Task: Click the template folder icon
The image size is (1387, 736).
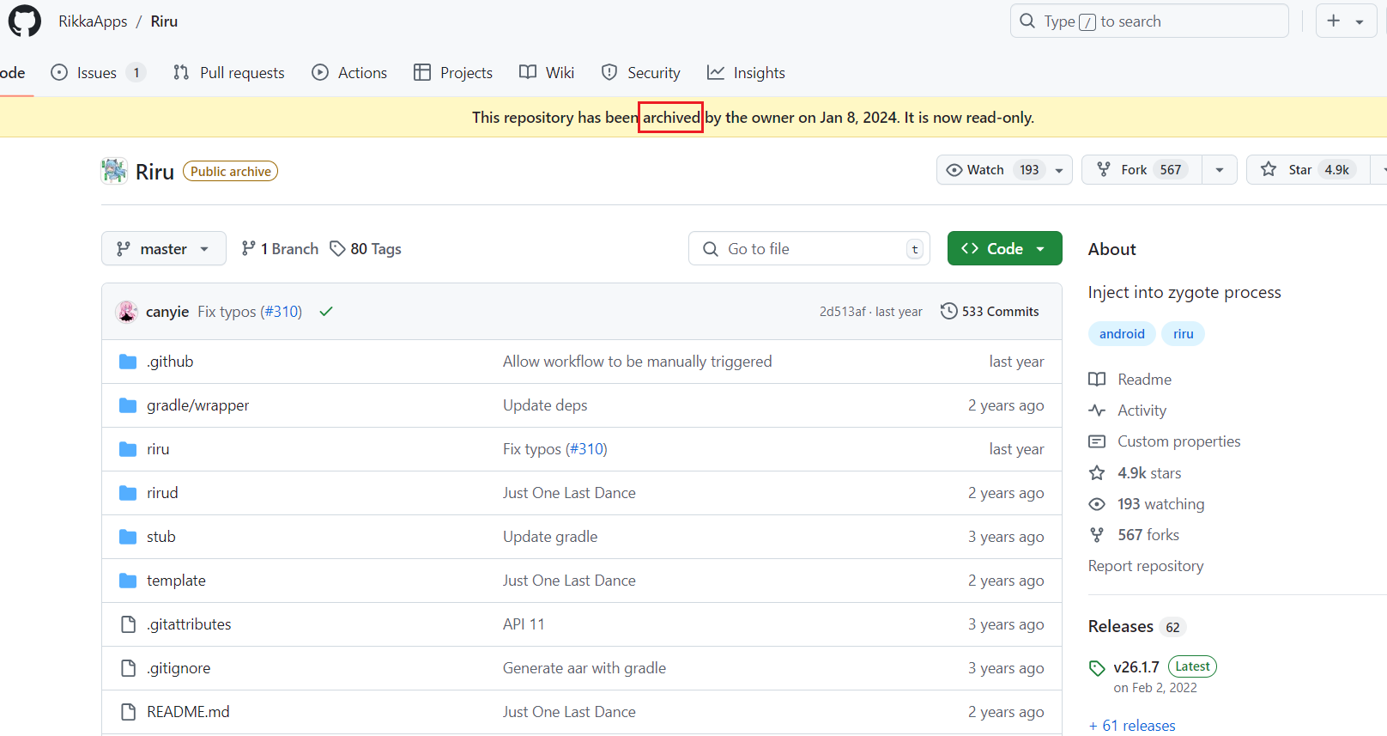Action: tap(128, 581)
